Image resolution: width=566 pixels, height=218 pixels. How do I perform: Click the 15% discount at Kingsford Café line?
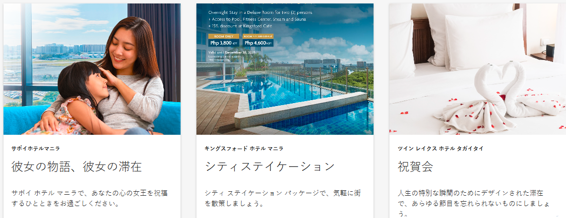coord(239,26)
